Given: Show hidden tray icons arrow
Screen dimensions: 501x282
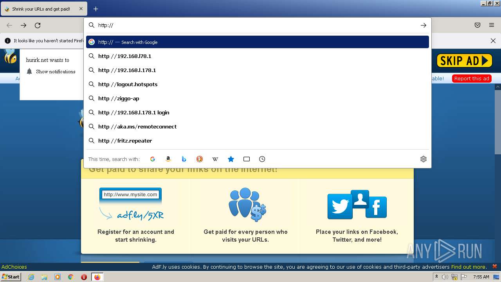Looking at the screenshot, I should pos(436,277).
